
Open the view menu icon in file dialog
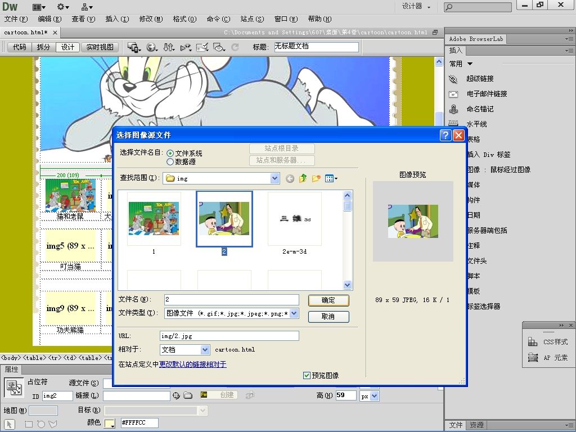331,178
